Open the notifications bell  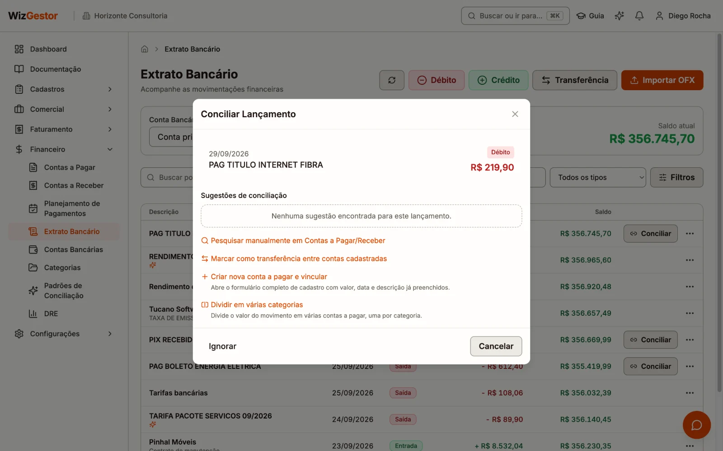639,16
